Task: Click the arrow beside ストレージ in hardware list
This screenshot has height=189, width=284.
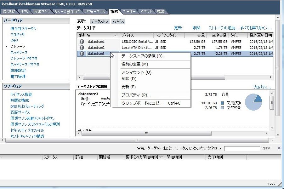Action: (x=6, y=47)
